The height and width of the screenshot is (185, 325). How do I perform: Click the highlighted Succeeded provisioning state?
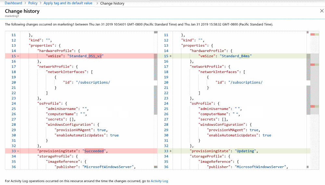94,151
